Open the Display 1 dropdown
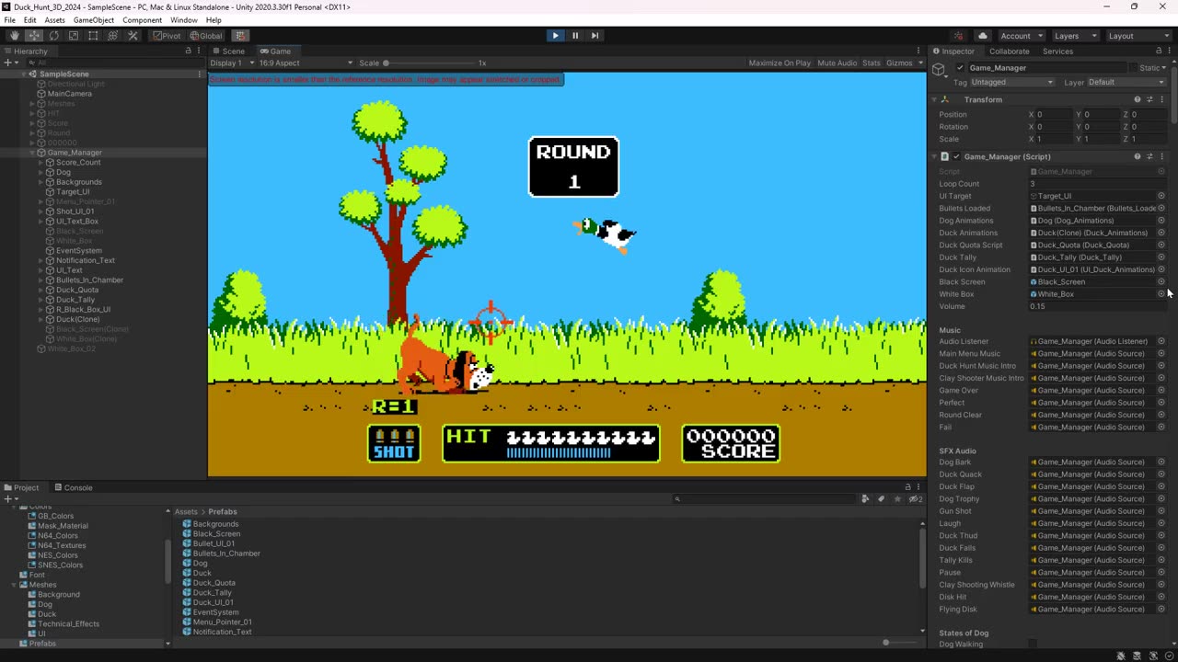The height and width of the screenshot is (662, 1178). pyautogui.click(x=230, y=63)
